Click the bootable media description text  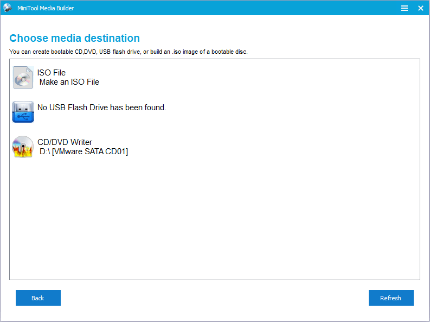tap(129, 52)
